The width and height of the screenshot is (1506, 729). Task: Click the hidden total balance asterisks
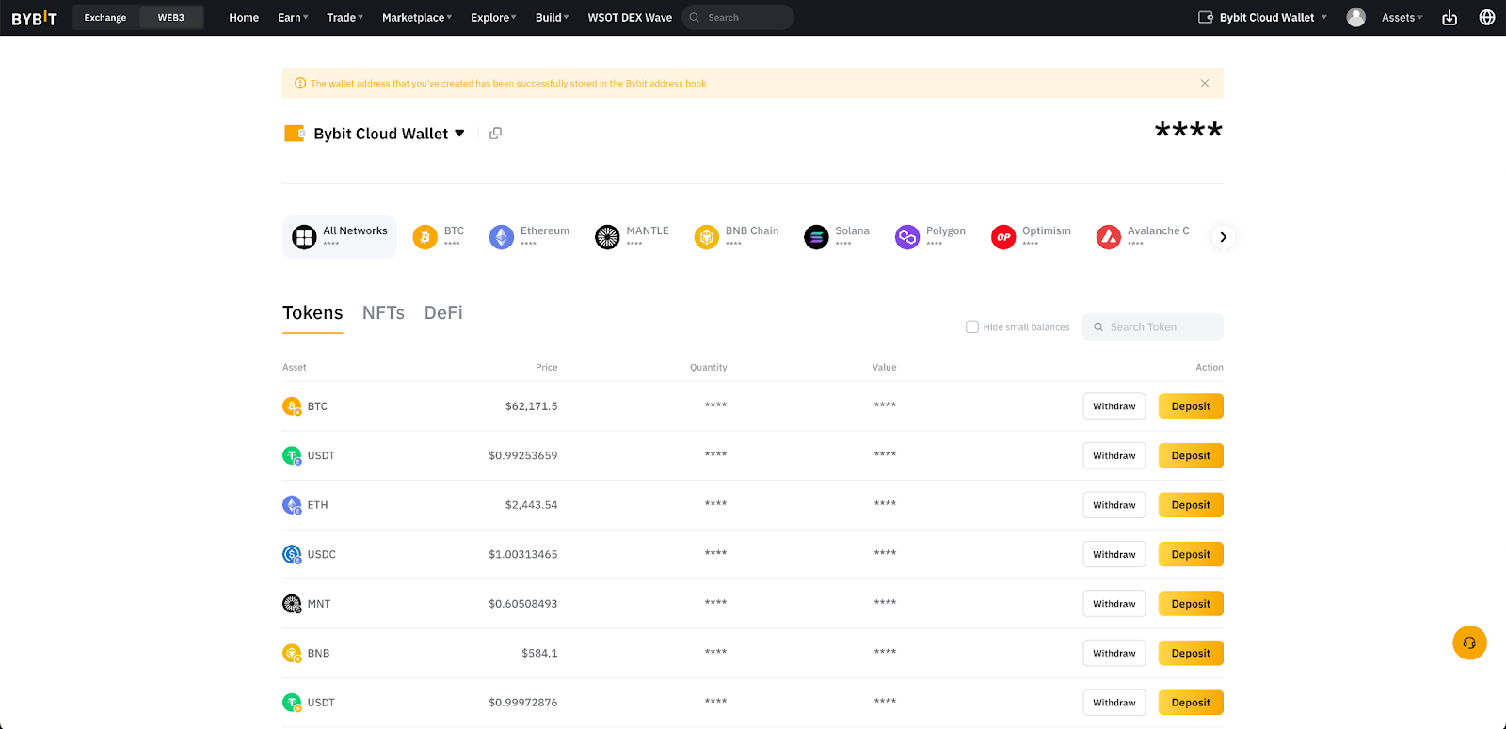tap(1189, 131)
